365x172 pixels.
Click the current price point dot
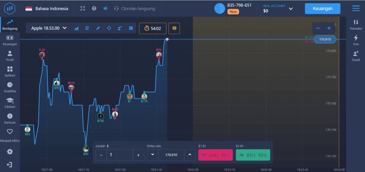[167, 39]
